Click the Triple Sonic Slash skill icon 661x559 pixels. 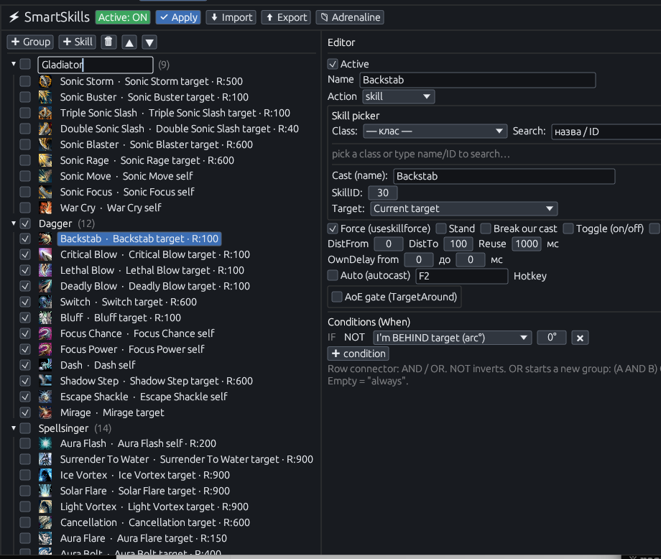(x=45, y=113)
